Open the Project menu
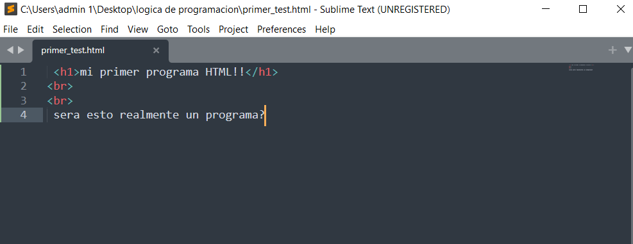 233,29
